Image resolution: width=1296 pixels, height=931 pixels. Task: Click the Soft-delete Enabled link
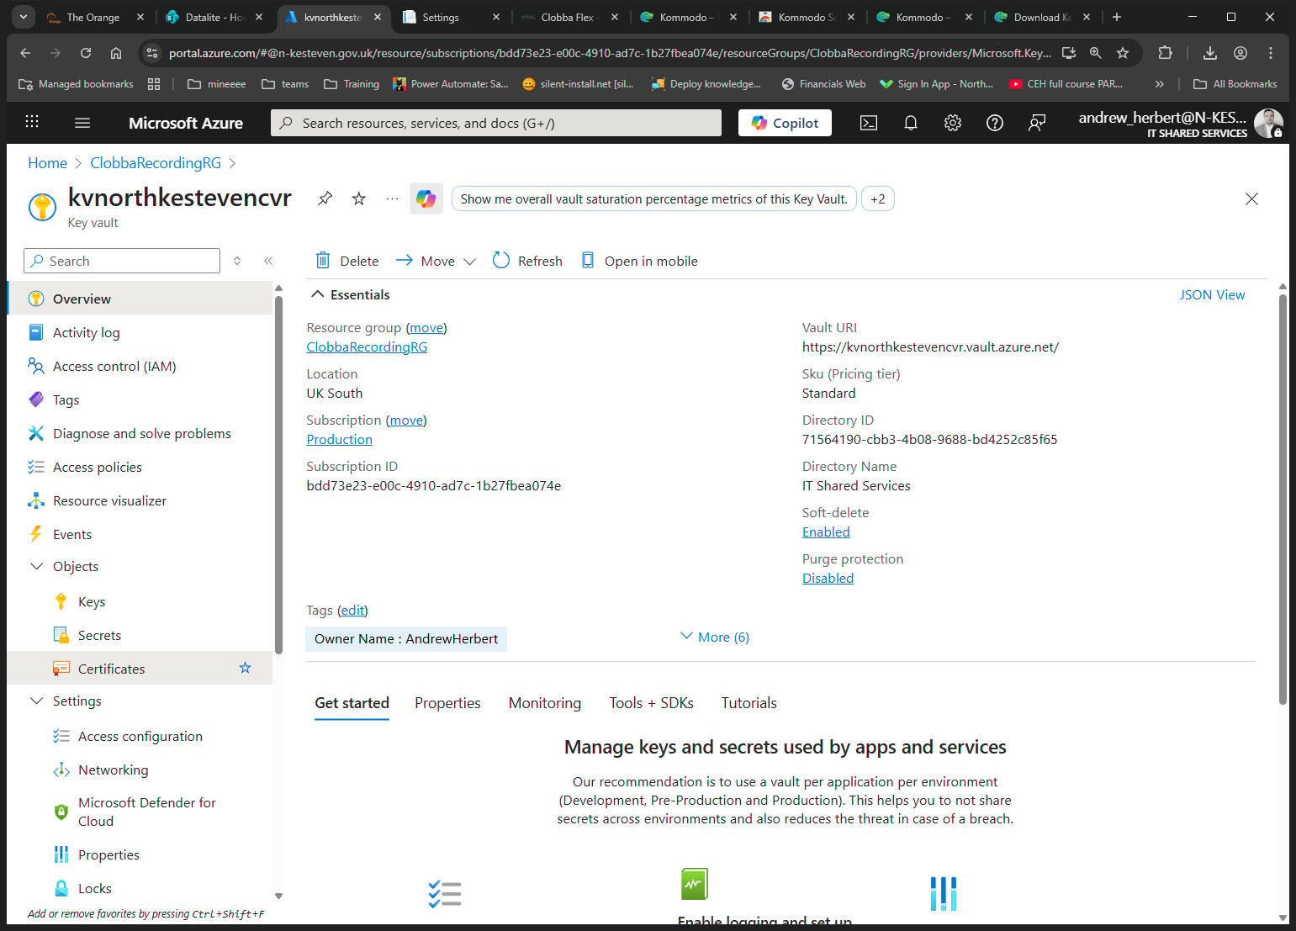[x=826, y=532]
